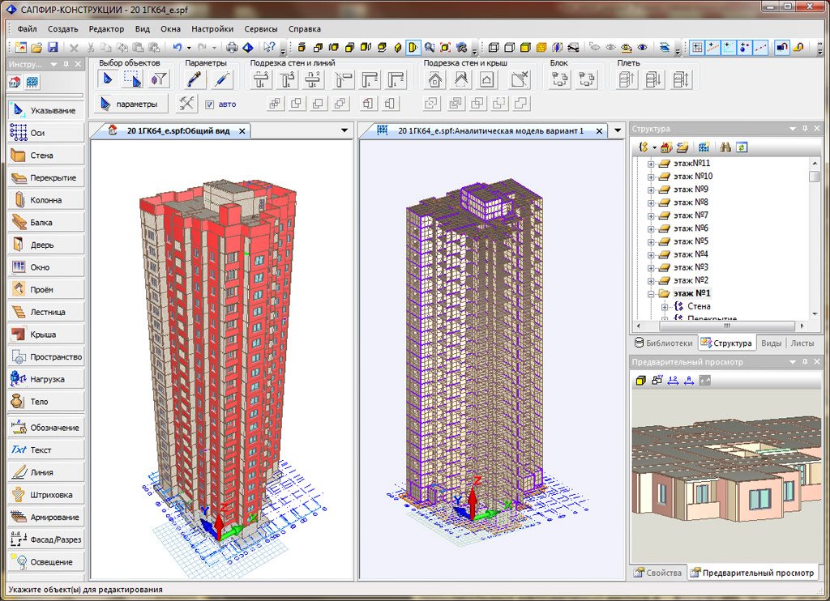Switch to the Библиотеки tab
Viewport: 830px width, 601px height.
click(x=664, y=343)
